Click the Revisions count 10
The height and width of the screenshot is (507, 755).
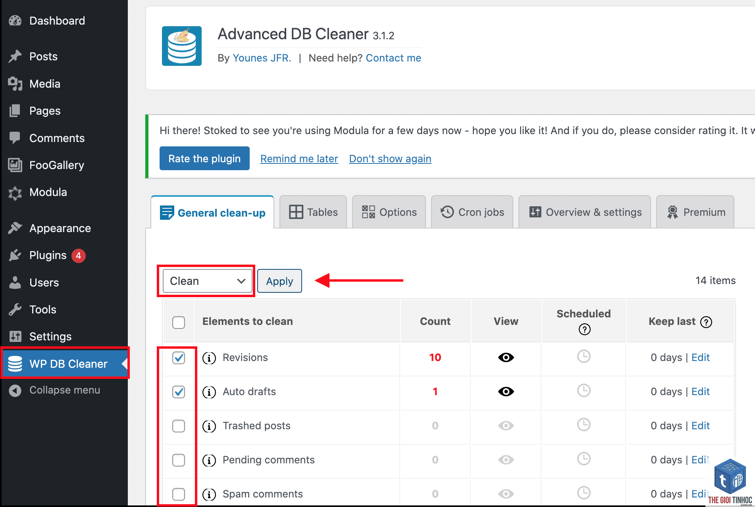pyautogui.click(x=435, y=357)
